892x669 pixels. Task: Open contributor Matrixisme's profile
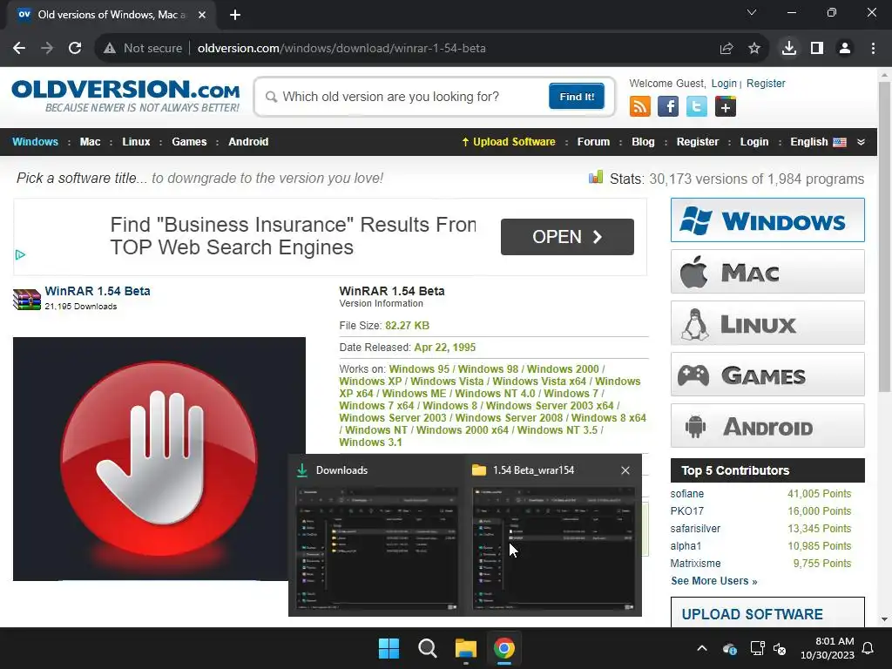[x=695, y=564]
